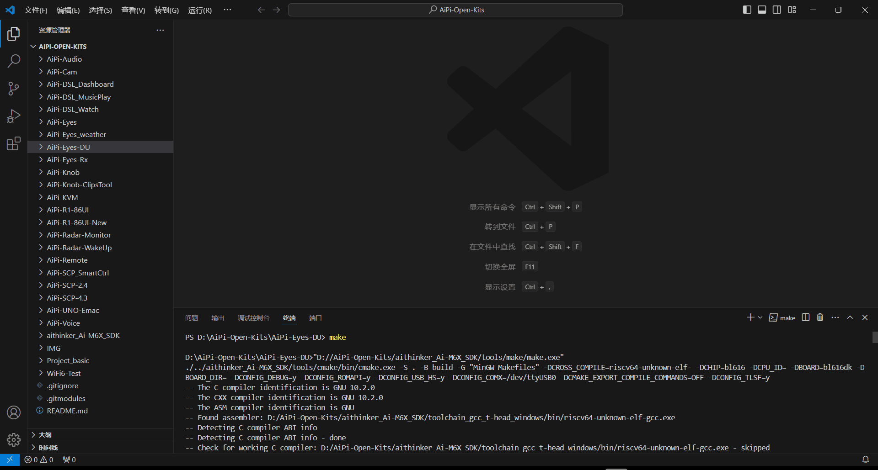The width and height of the screenshot is (878, 470).
Task: Expand the AiPi-Eyes-DU folder
Action: point(101,147)
